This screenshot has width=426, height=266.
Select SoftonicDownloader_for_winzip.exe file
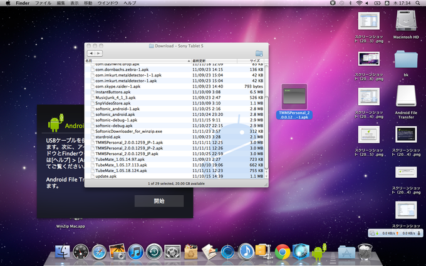(x=174, y=131)
